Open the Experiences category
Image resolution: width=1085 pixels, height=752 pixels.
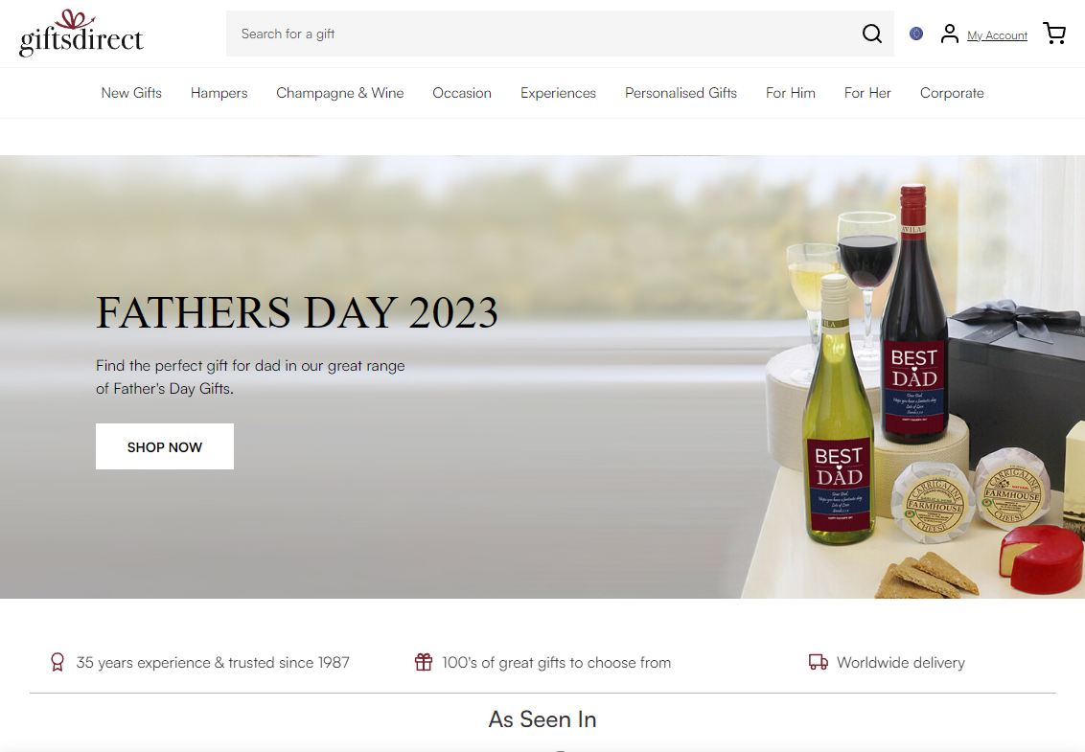click(558, 93)
